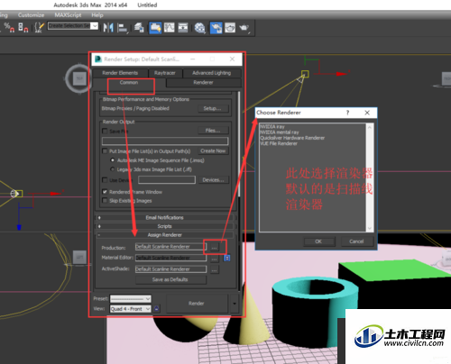Image resolution: width=451 pixels, height=364 pixels.
Task: Open the Schematic View toolbar icon
Action: [183, 28]
